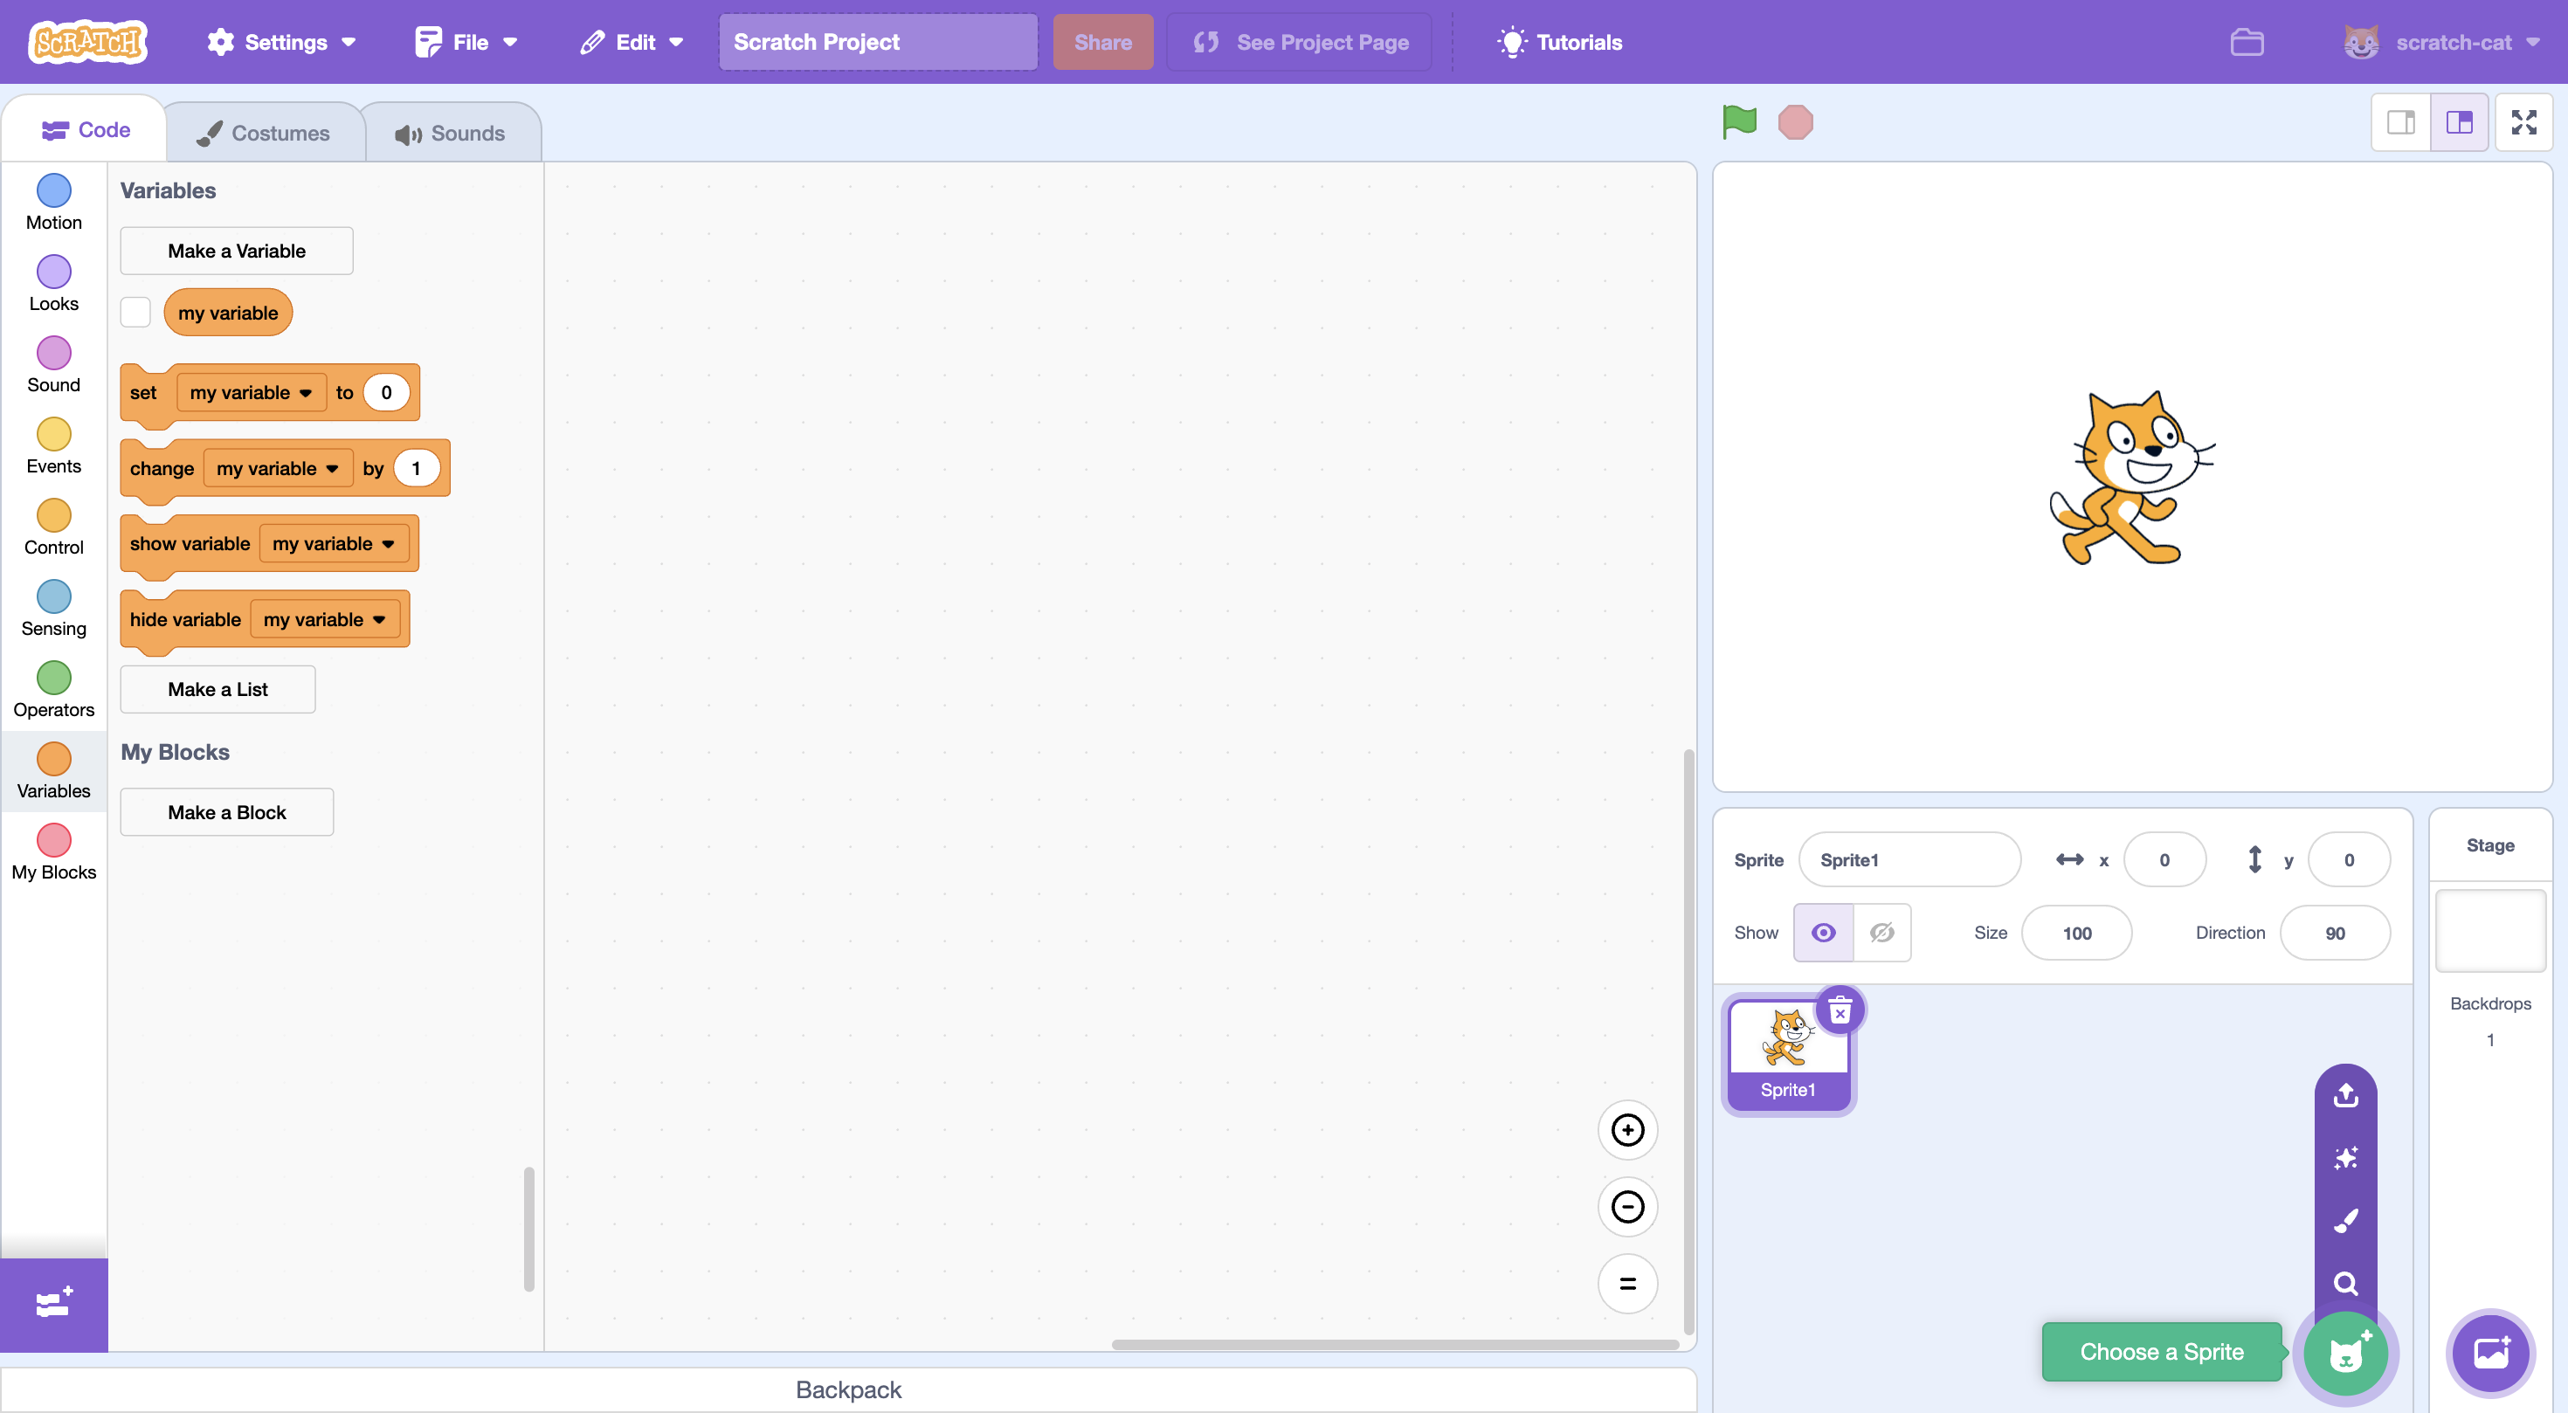Select the Motion block category
The width and height of the screenshot is (2568, 1413).
point(52,201)
